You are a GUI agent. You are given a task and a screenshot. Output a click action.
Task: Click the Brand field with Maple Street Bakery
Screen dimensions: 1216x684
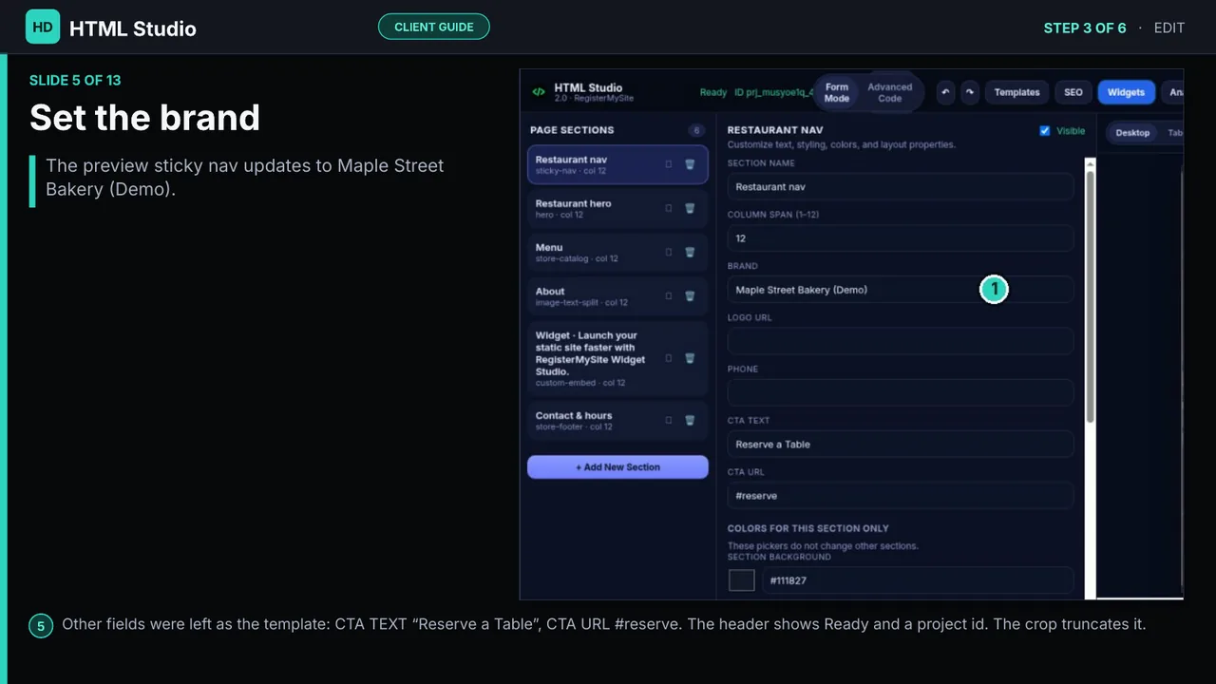click(901, 290)
